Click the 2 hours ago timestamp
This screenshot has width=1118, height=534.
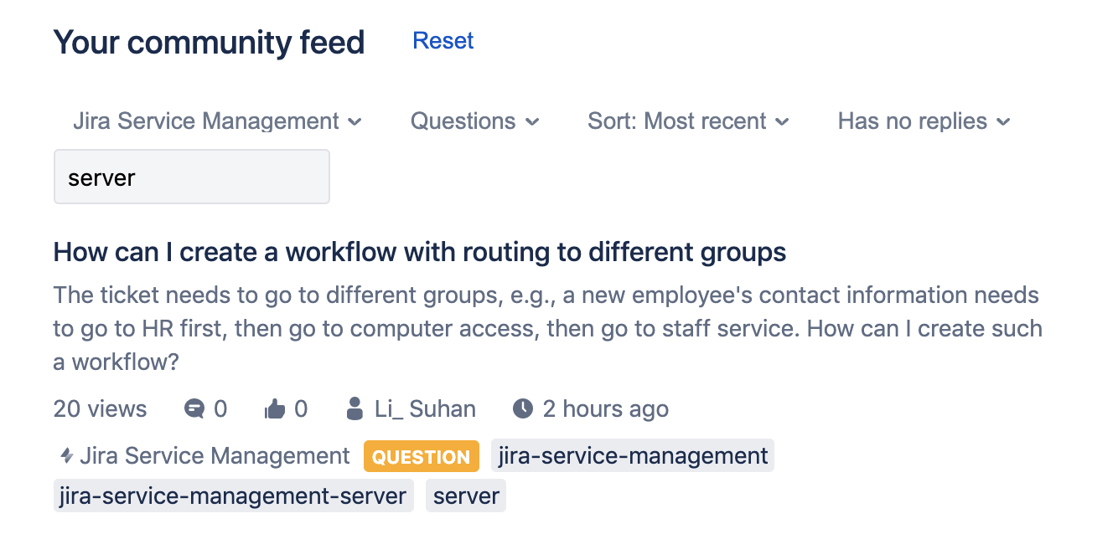(x=606, y=409)
